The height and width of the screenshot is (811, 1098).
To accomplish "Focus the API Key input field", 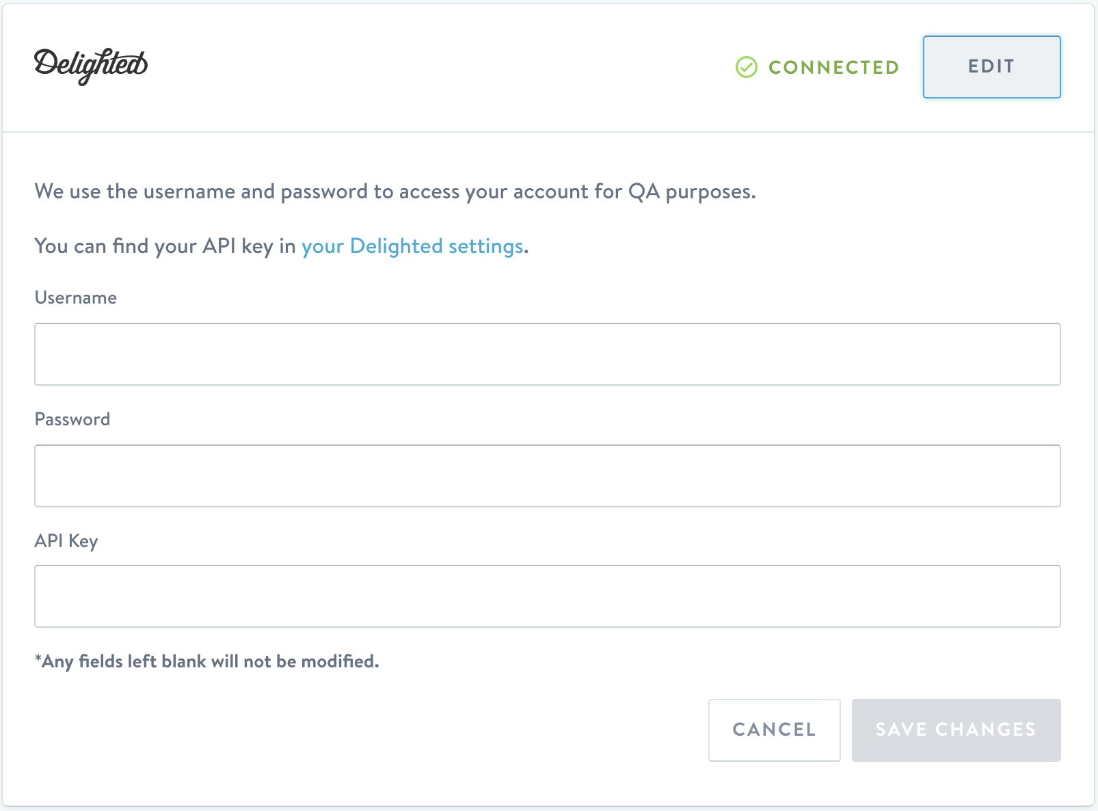I will click(547, 596).
